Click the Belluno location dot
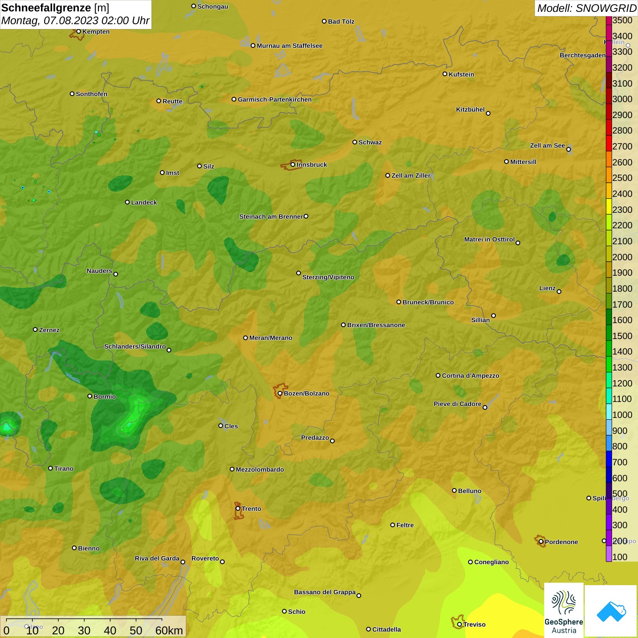 pyautogui.click(x=454, y=490)
